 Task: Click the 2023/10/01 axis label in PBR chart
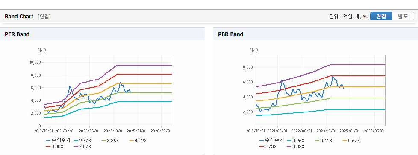pyautogui.click(x=326, y=131)
